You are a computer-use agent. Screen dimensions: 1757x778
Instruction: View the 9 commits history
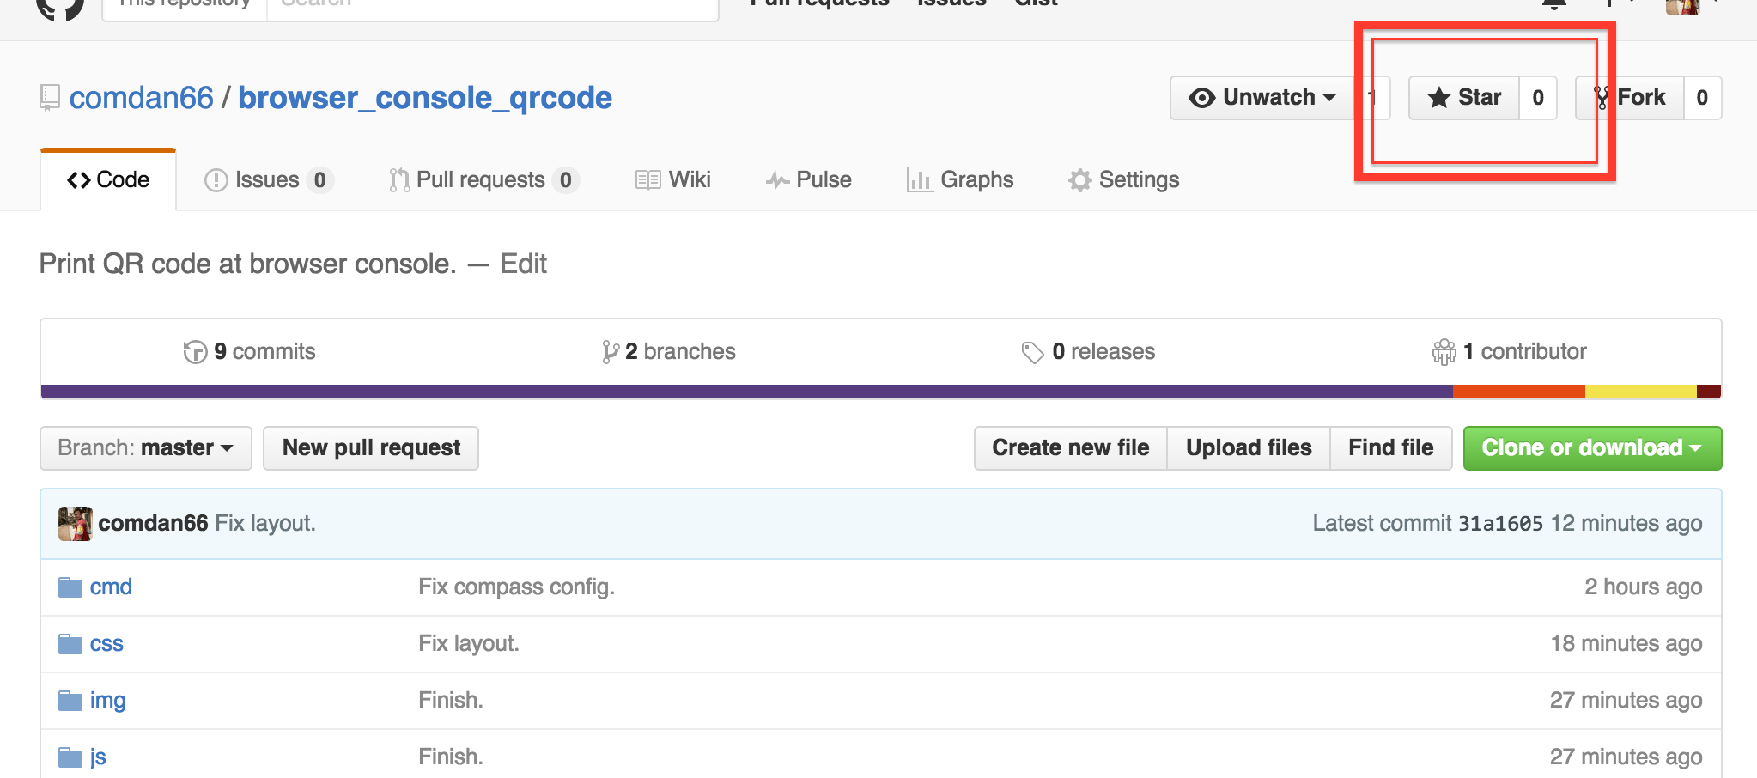point(249,351)
